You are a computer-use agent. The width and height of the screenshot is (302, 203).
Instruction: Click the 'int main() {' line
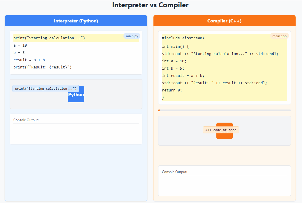(x=224, y=46)
